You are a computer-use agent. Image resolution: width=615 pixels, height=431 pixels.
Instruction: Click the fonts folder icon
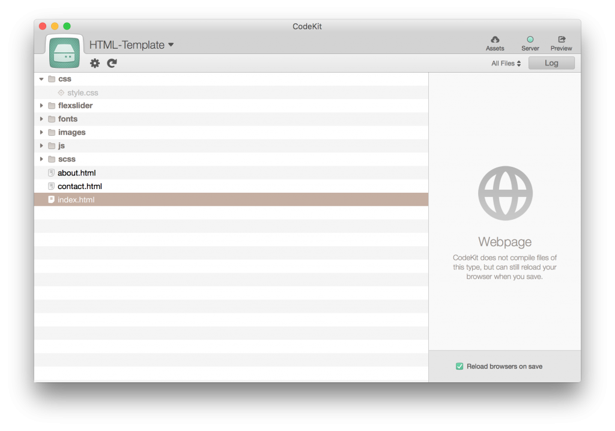[52, 119]
